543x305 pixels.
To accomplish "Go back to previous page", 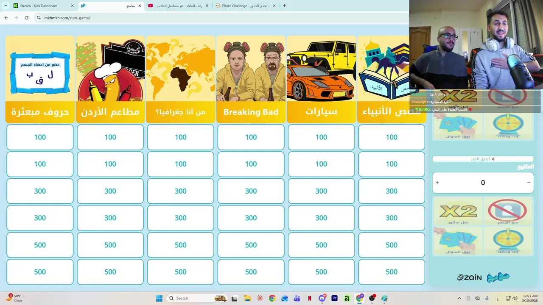I will tap(6, 18).
